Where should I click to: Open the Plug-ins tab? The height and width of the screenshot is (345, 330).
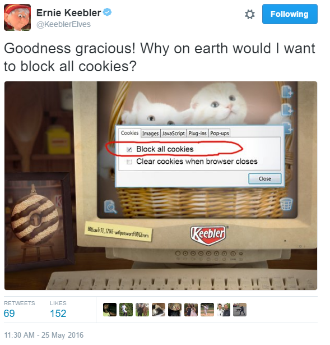coord(197,134)
